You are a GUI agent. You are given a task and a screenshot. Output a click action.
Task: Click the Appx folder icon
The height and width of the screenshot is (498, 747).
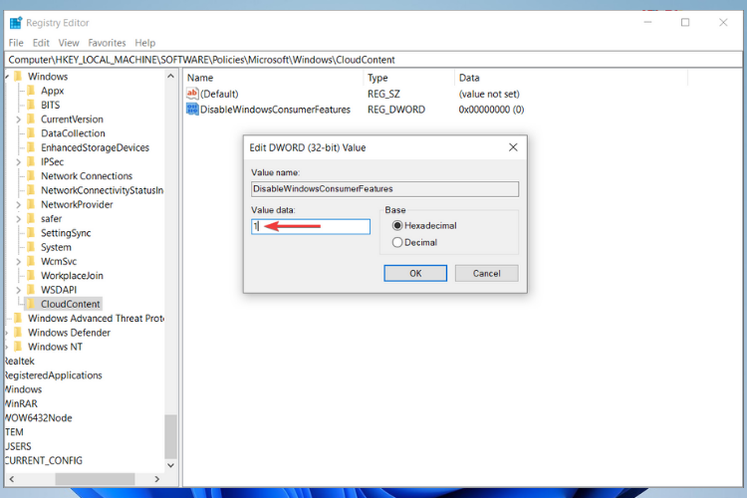point(31,91)
